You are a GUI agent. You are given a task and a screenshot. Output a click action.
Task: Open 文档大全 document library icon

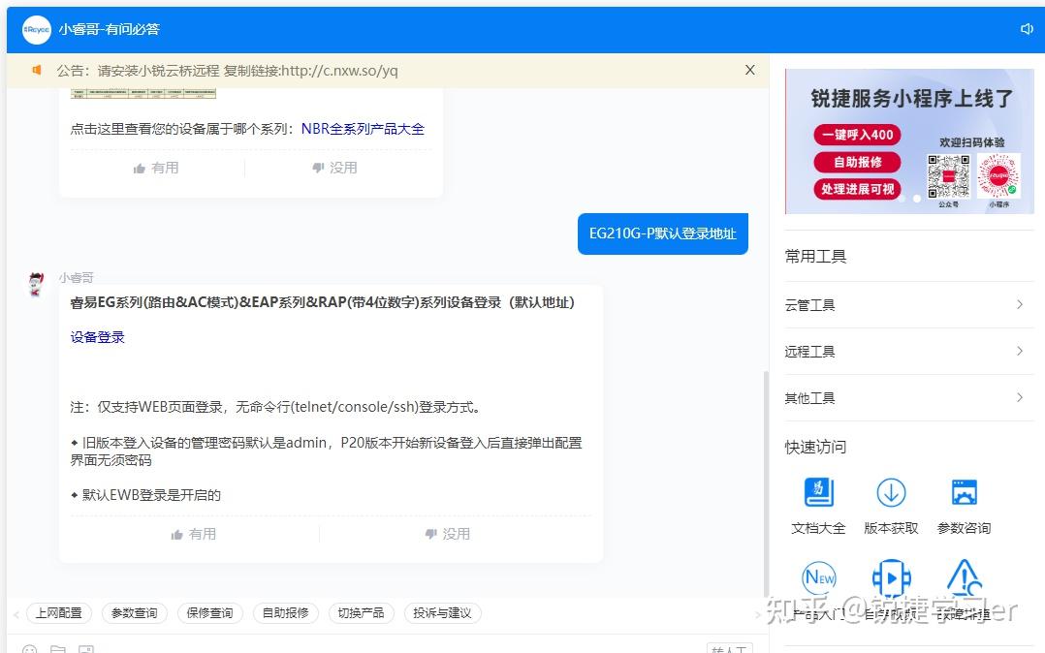[818, 492]
